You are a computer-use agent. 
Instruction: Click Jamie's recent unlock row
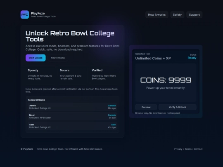(x=72, y=107)
